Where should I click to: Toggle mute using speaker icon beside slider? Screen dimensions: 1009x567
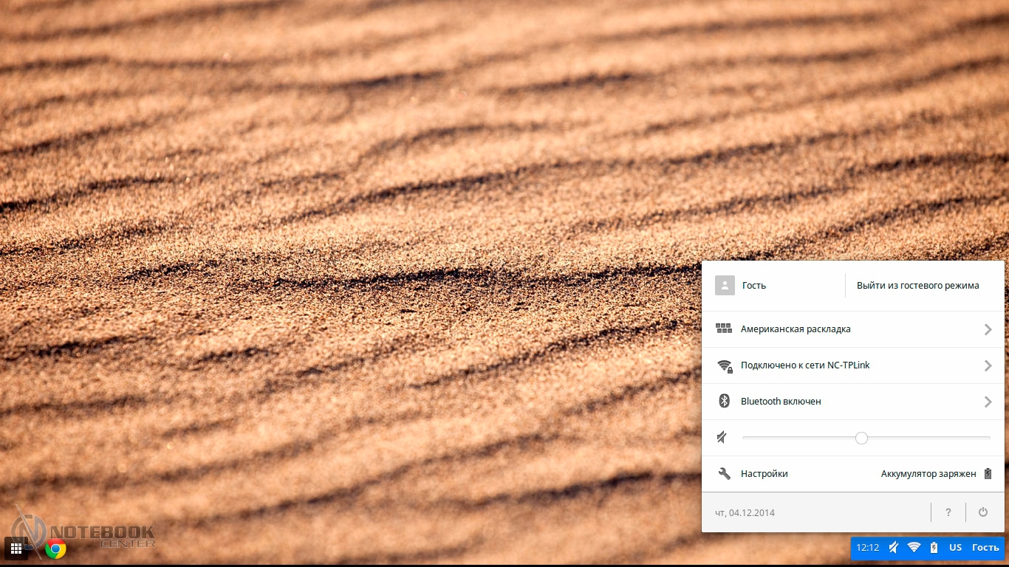722,438
